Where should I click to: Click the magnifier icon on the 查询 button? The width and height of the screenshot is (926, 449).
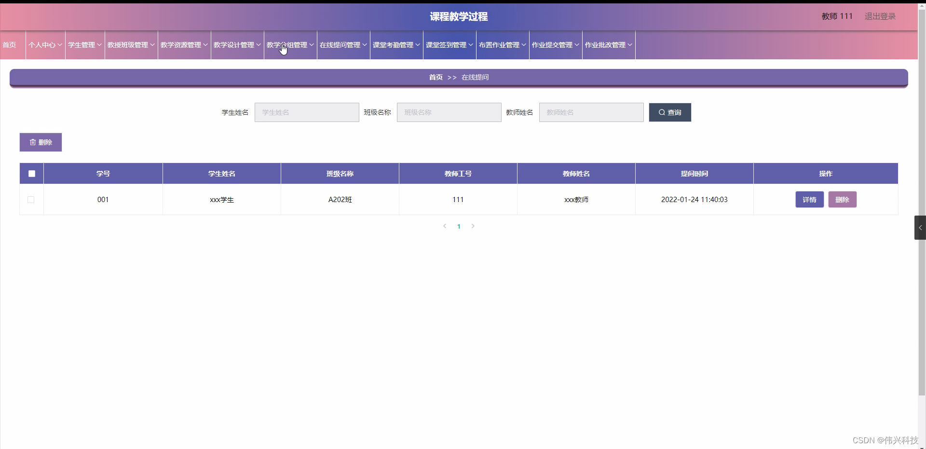coord(662,112)
